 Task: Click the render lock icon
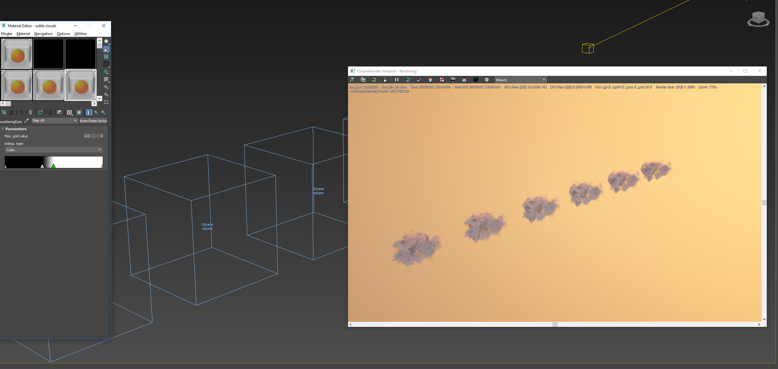pos(385,80)
